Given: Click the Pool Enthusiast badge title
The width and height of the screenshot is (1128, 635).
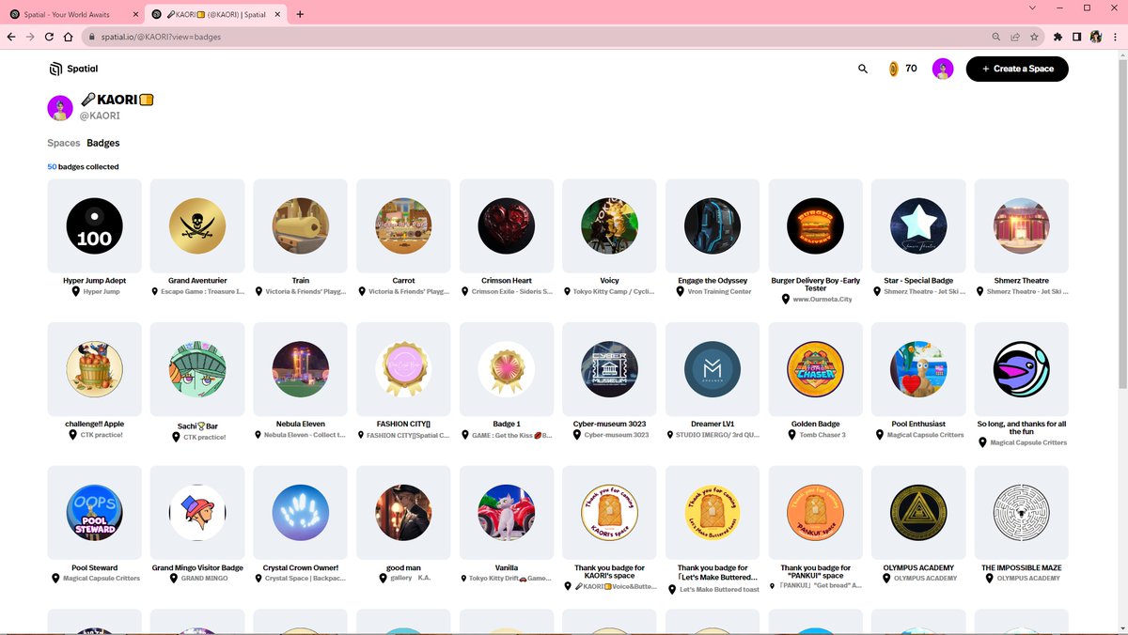Looking at the screenshot, I should pyautogui.click(x=918, y=424).
